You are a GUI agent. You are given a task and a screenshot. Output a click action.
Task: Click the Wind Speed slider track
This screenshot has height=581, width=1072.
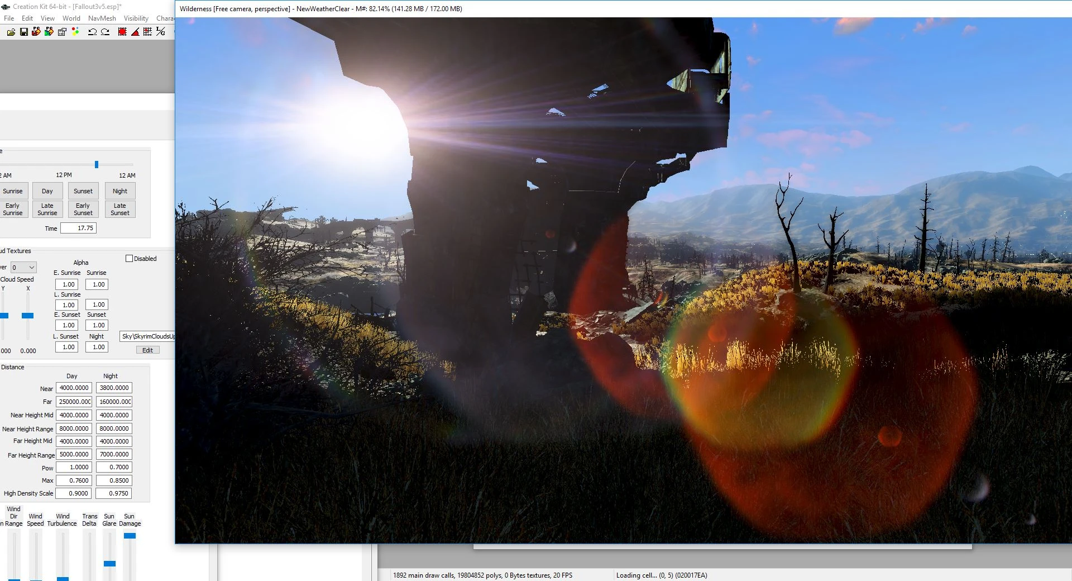click(36, 556)
